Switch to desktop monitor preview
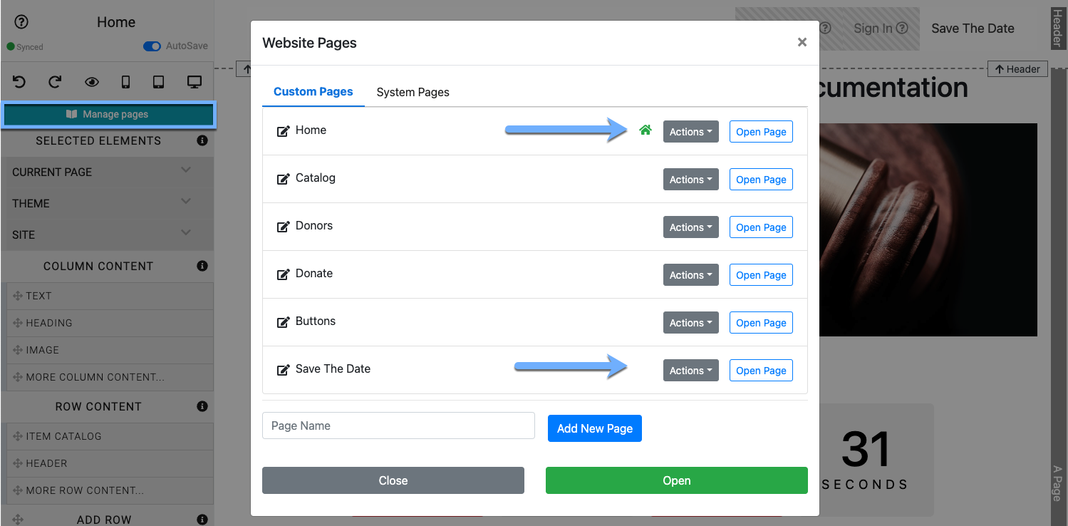Screen dimensions: 1068x526 tap(194, 82)
